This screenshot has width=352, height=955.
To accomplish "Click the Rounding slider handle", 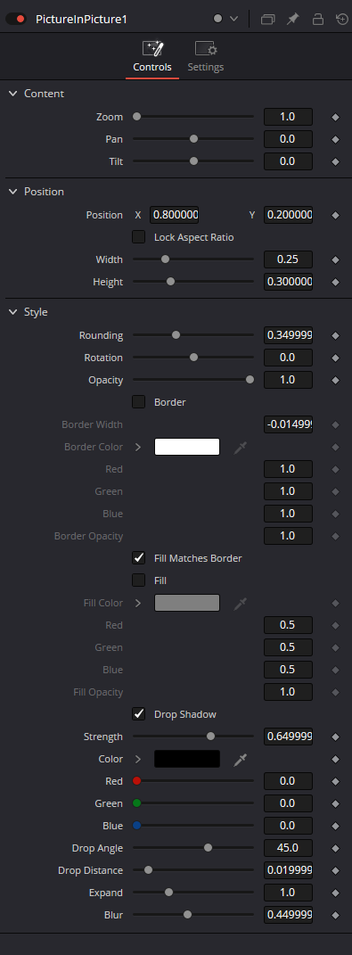I will pyautogui.click(x=176, y=334).
